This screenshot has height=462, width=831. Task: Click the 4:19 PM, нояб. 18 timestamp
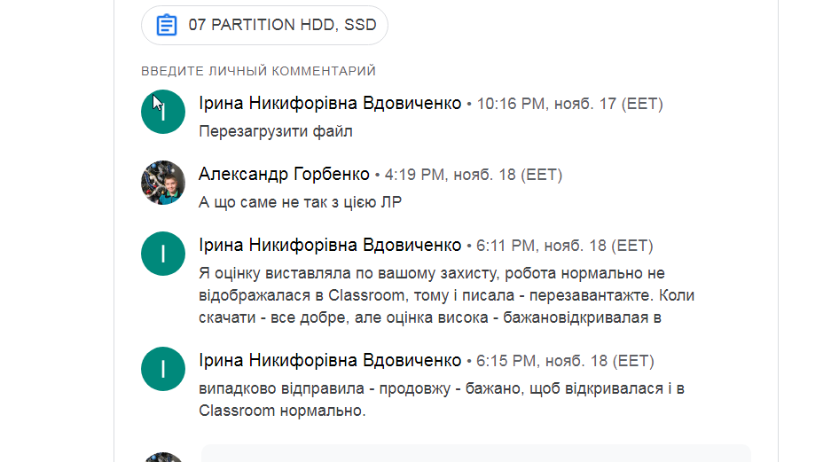[x=473, y=175]
